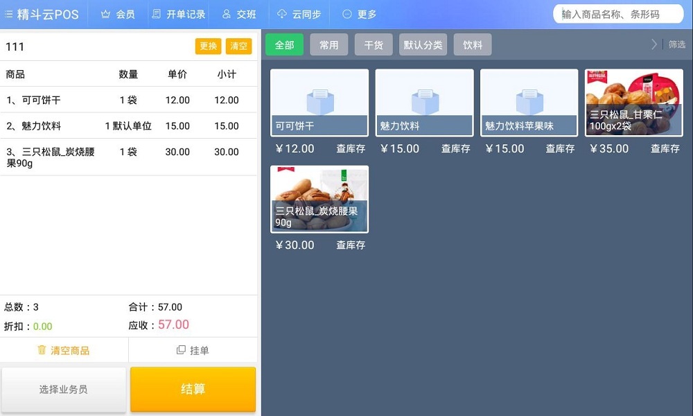Click the orange 清空 button next to 111
The height and width of the screenshot is (416, 693).
pos(238,46)
